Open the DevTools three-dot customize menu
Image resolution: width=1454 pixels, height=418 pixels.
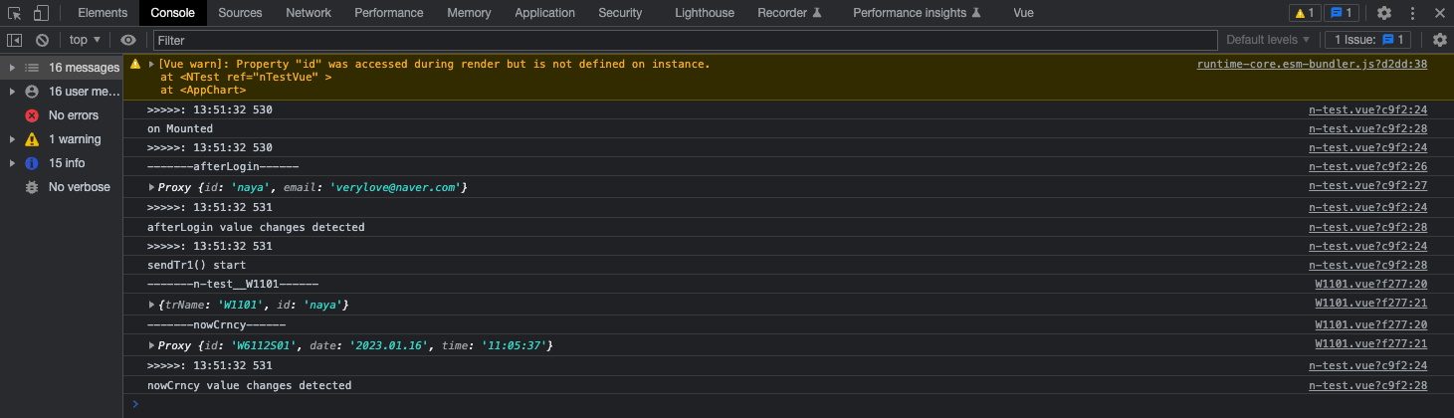click(1411, 13)
